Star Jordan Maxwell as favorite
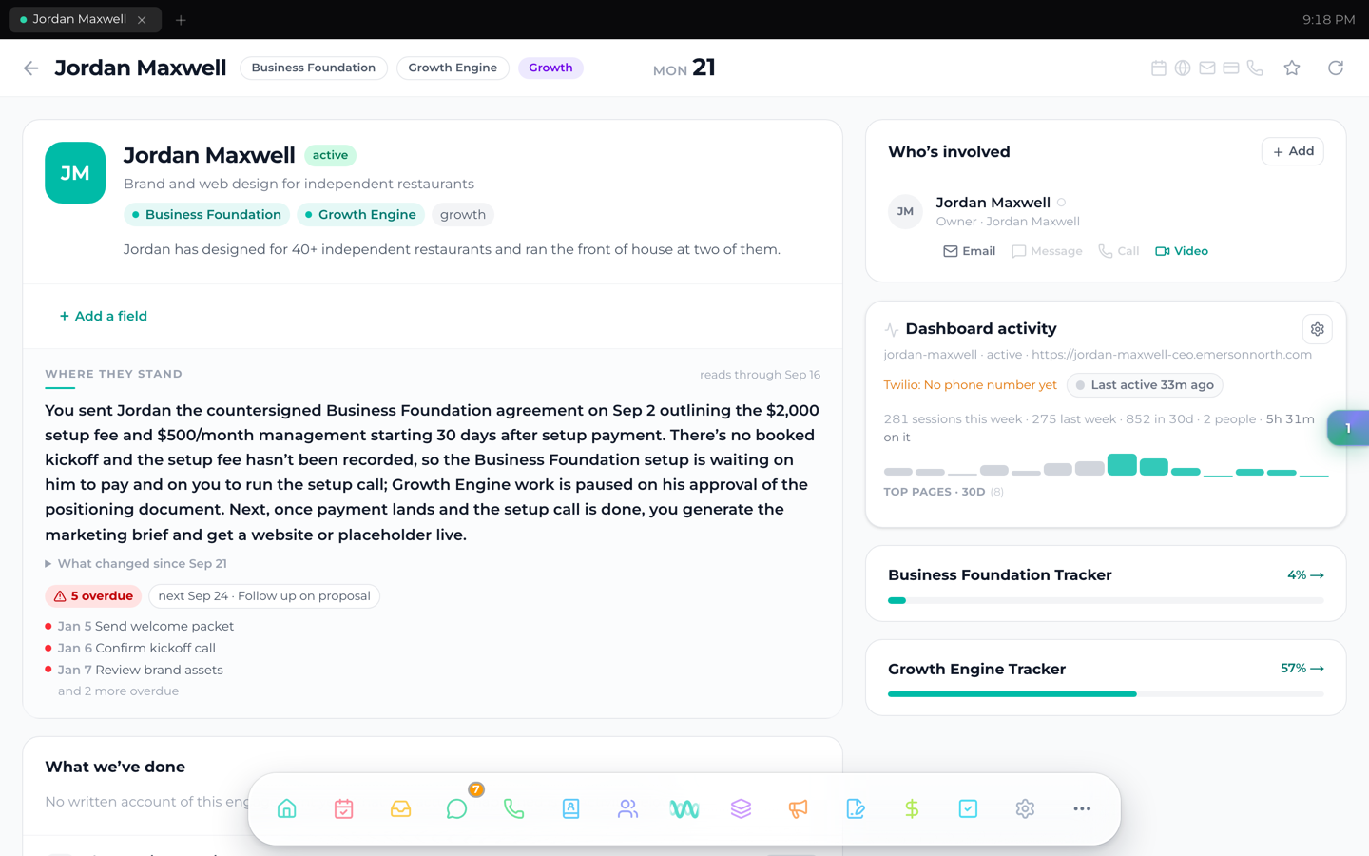1369x856 pixels. pyautogui.click(x=1291, y=68)
